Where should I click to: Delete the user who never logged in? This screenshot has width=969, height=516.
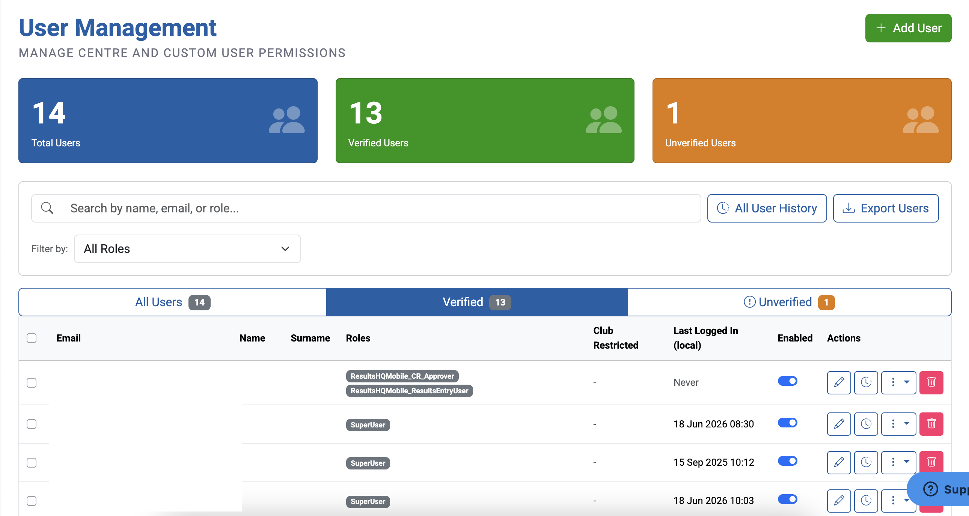coord(931,382)
